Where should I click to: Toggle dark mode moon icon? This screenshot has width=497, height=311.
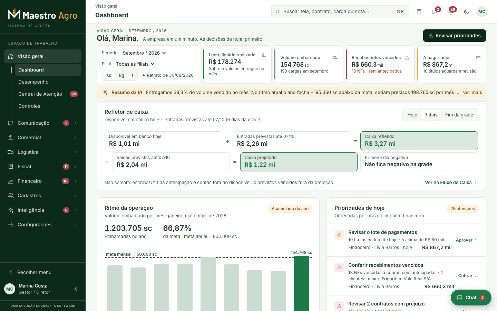tap(467, 12)
